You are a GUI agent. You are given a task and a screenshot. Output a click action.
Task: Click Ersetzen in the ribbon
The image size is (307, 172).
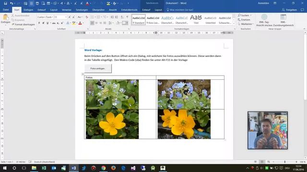tap(244, 20)
